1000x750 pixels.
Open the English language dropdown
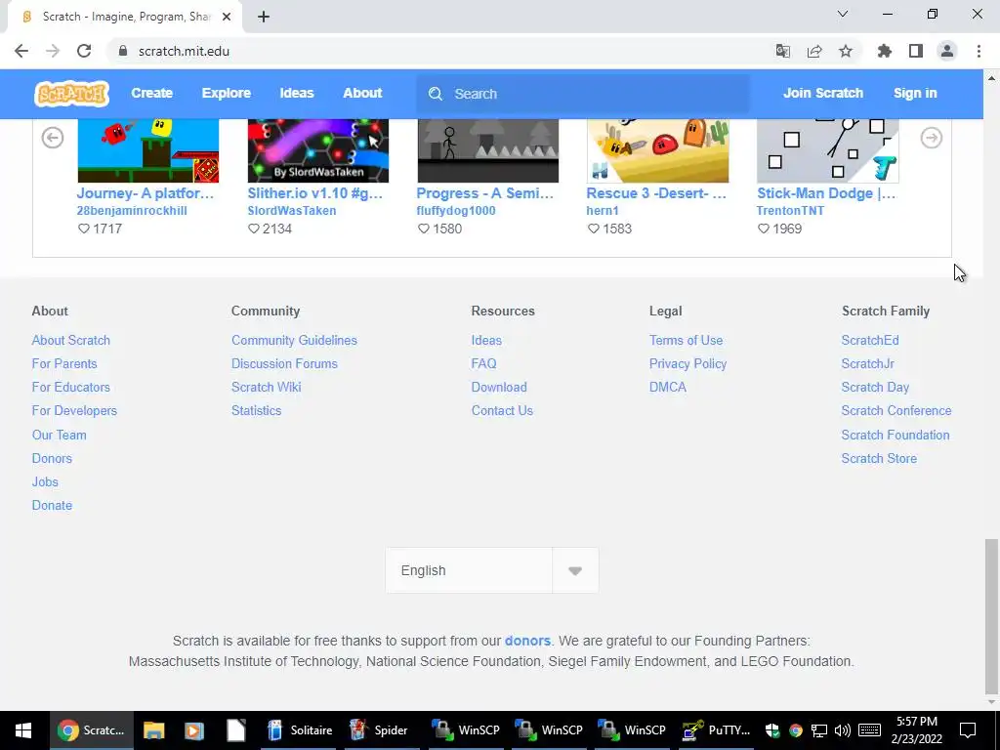point(492,570)
